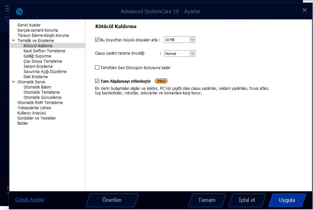Enable 'Tehditleri Geri Dönüşüm Kutusuna kaldır' checkbox
313x210 pixels.
[97, 68]
